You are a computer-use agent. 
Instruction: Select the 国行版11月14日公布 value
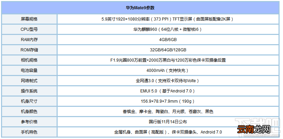(x=168, y=122)
